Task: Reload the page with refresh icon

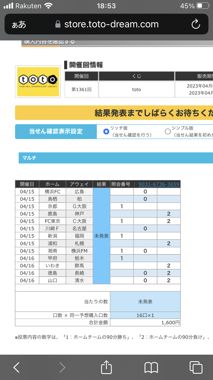Action: [196, 24]
